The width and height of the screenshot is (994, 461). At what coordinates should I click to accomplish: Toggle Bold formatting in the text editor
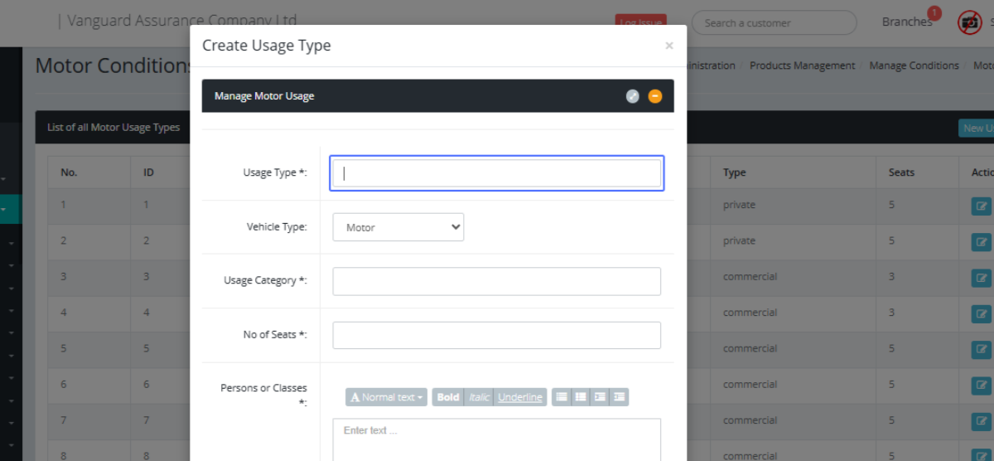447,397
